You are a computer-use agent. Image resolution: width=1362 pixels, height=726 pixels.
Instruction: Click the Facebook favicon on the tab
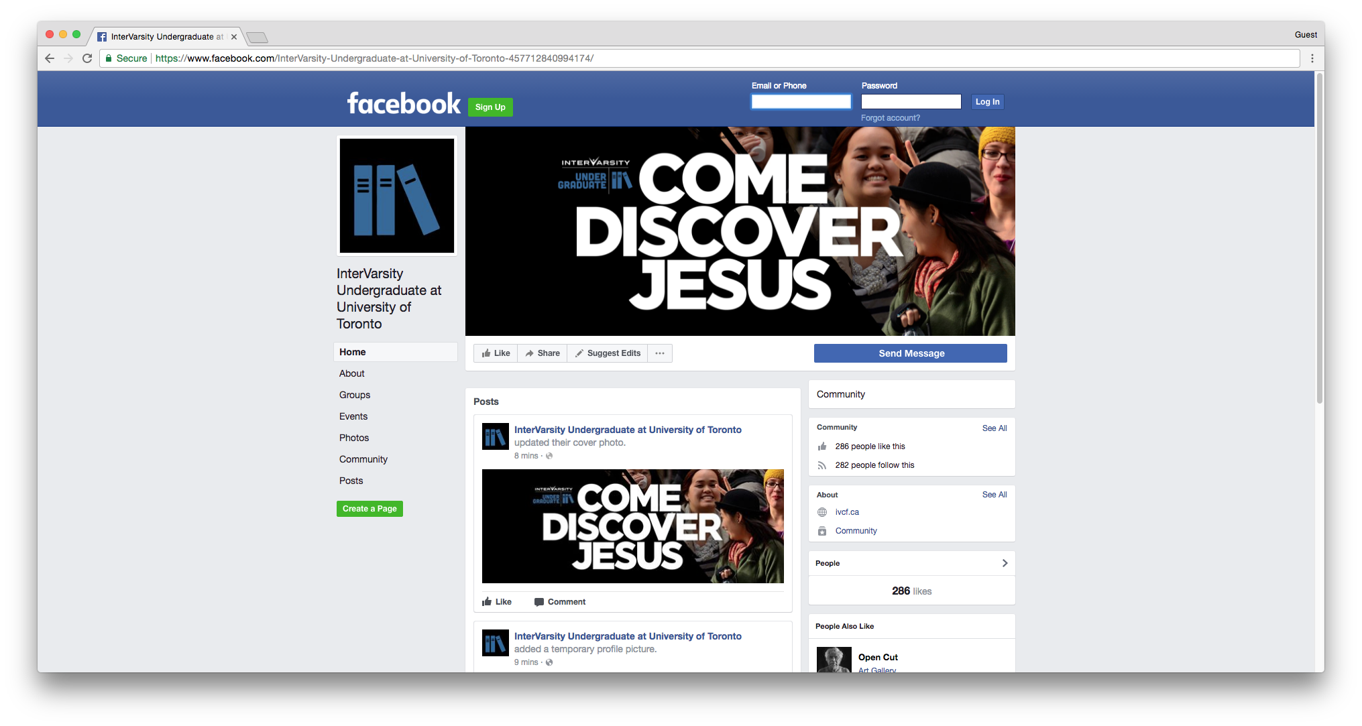[x=102, y=37]
